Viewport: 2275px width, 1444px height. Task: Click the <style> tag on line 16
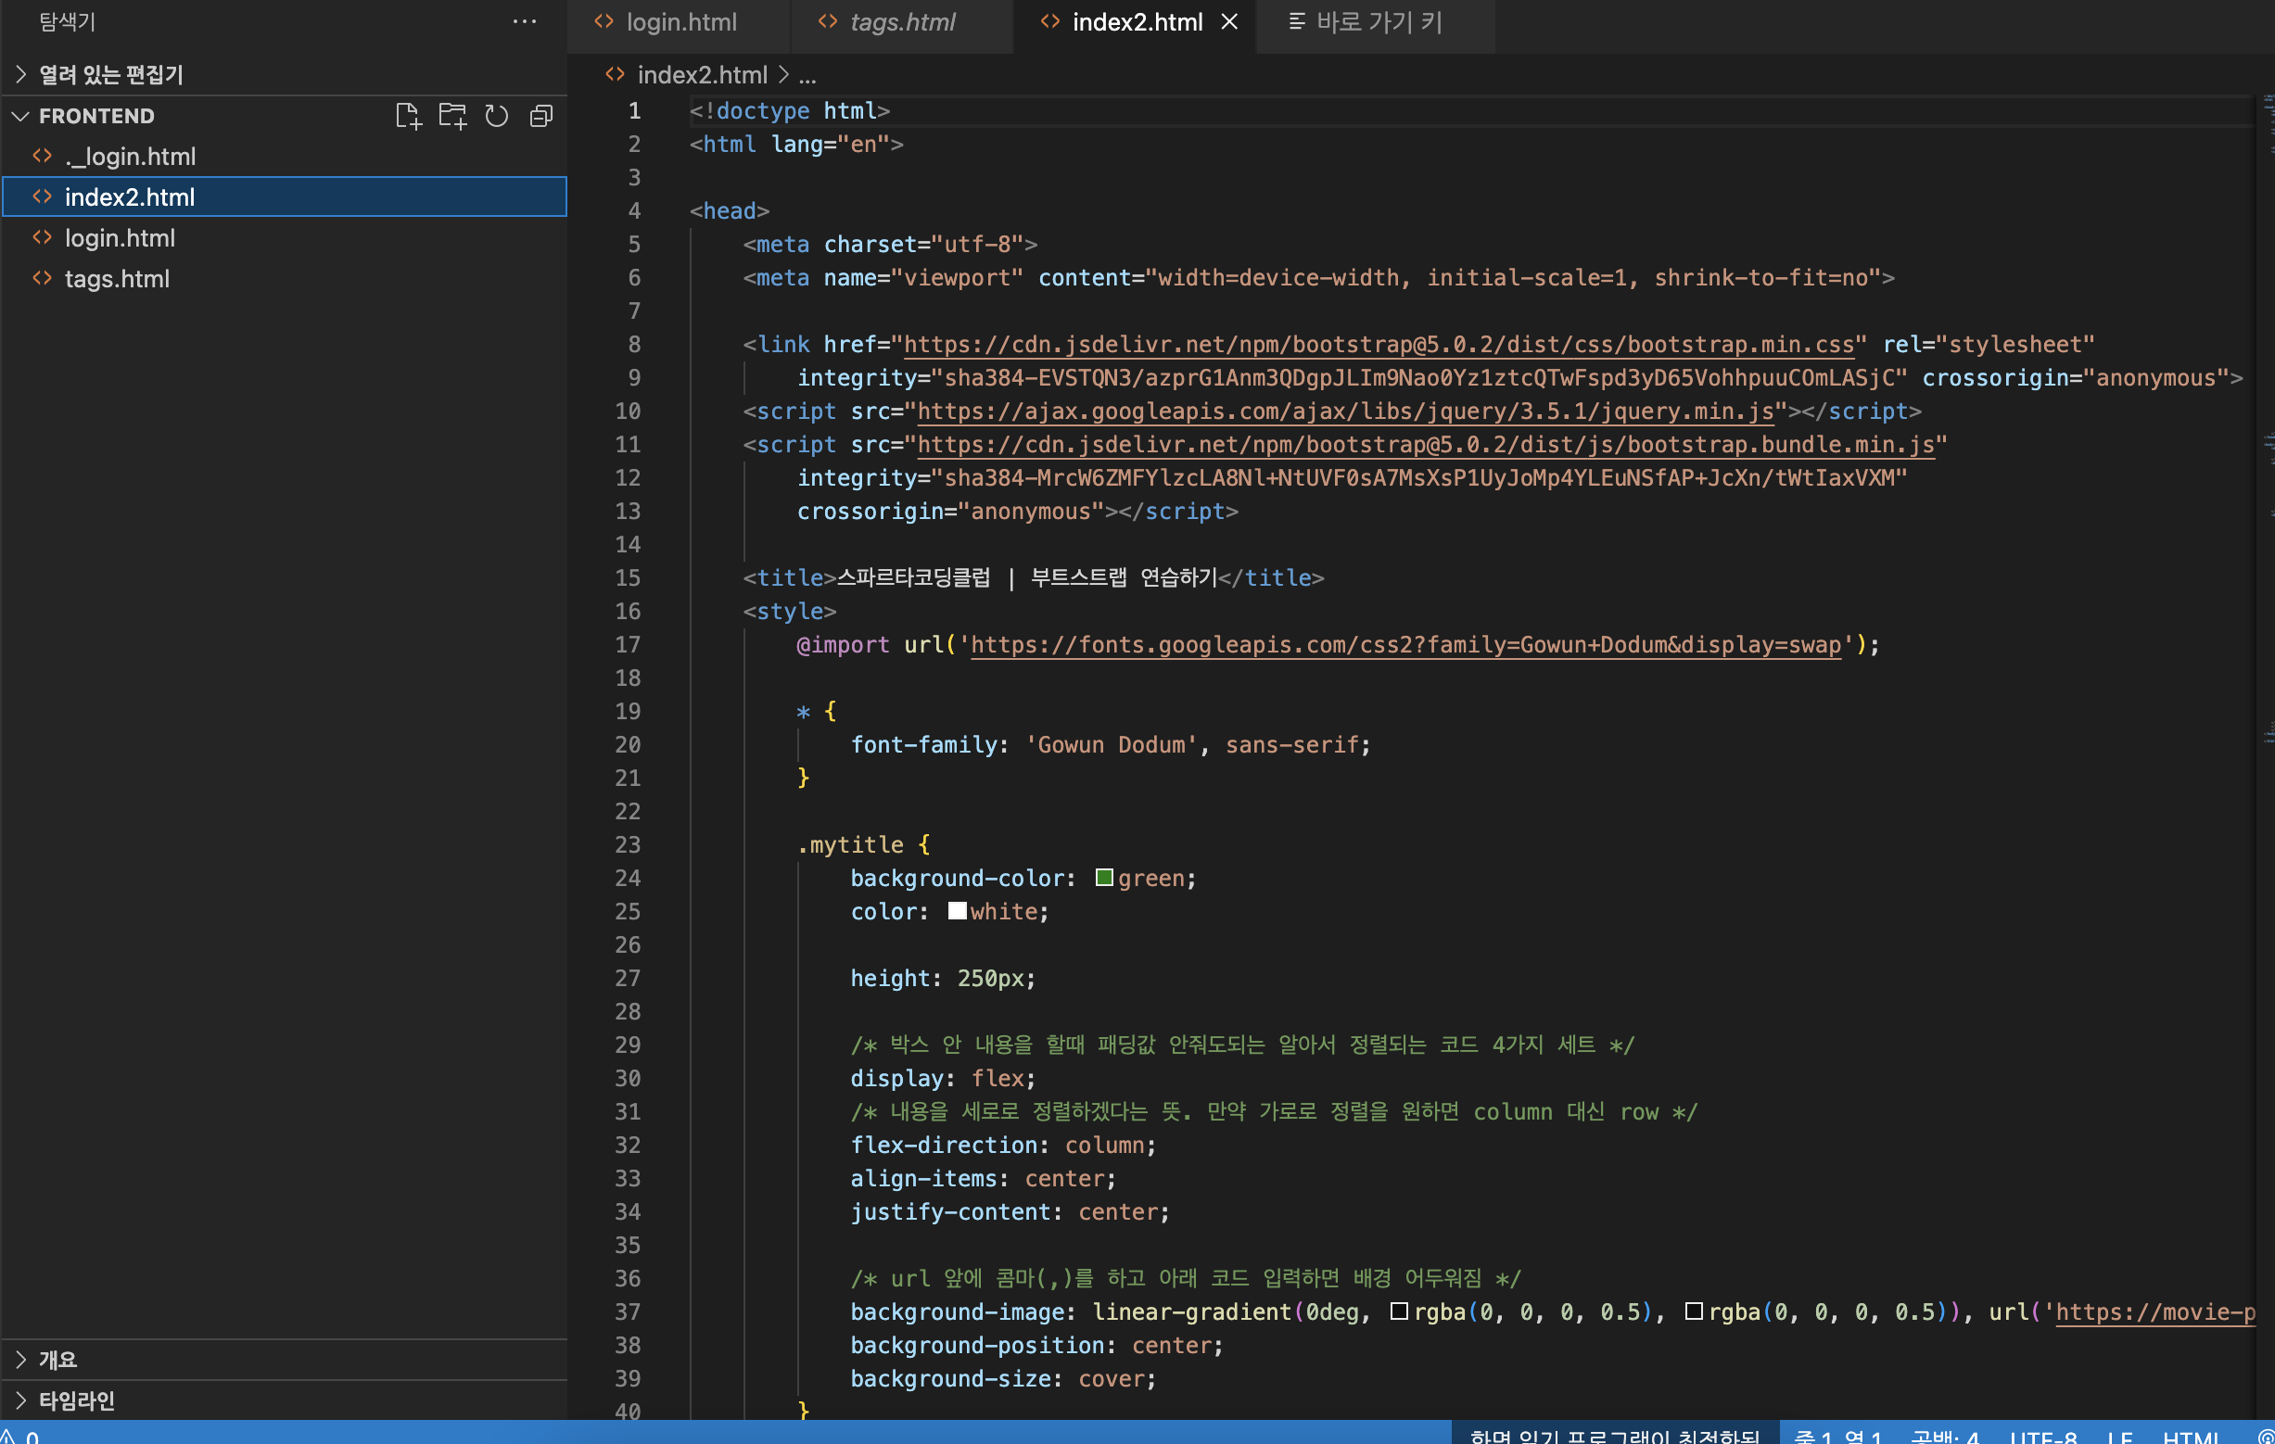pos(789,612)
